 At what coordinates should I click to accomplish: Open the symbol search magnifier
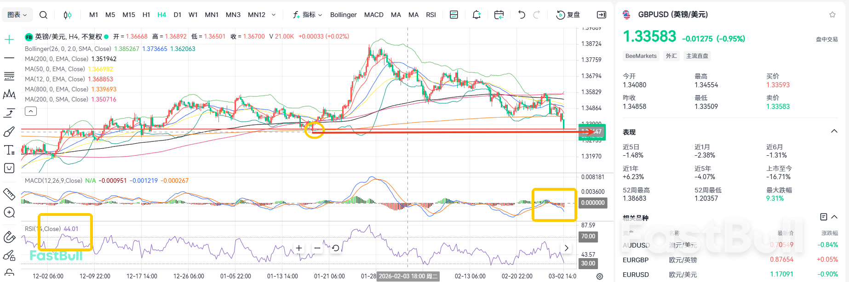click(43, 15)
